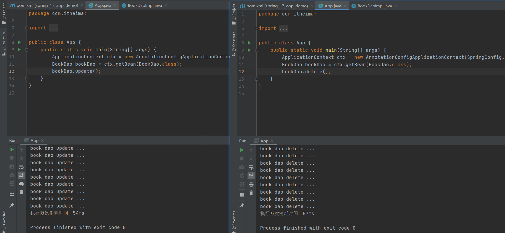Rerun App in the right Run panel
The width and height of the screenshot is (505, 233).
(x=242, y=150)
